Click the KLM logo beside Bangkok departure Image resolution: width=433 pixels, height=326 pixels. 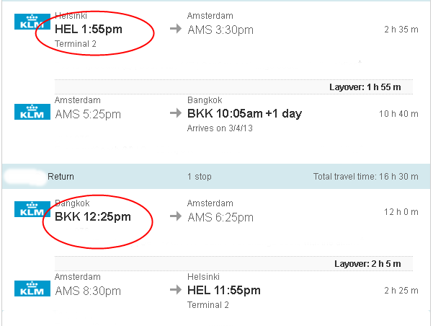(32, 209)
